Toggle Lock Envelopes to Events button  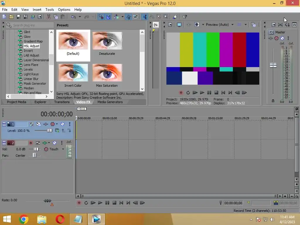click(x=129, y=17)
